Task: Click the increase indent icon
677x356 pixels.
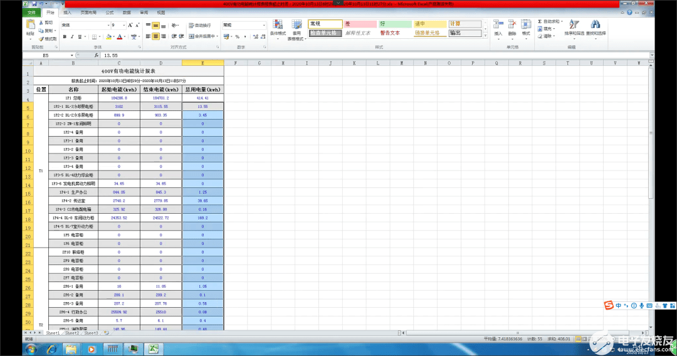Action: click(181, 37)
